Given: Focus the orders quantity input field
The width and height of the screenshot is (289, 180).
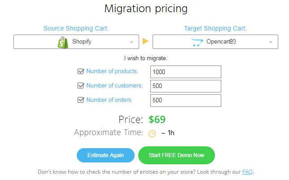Looking at the screenshot, I should coord(186,101).
